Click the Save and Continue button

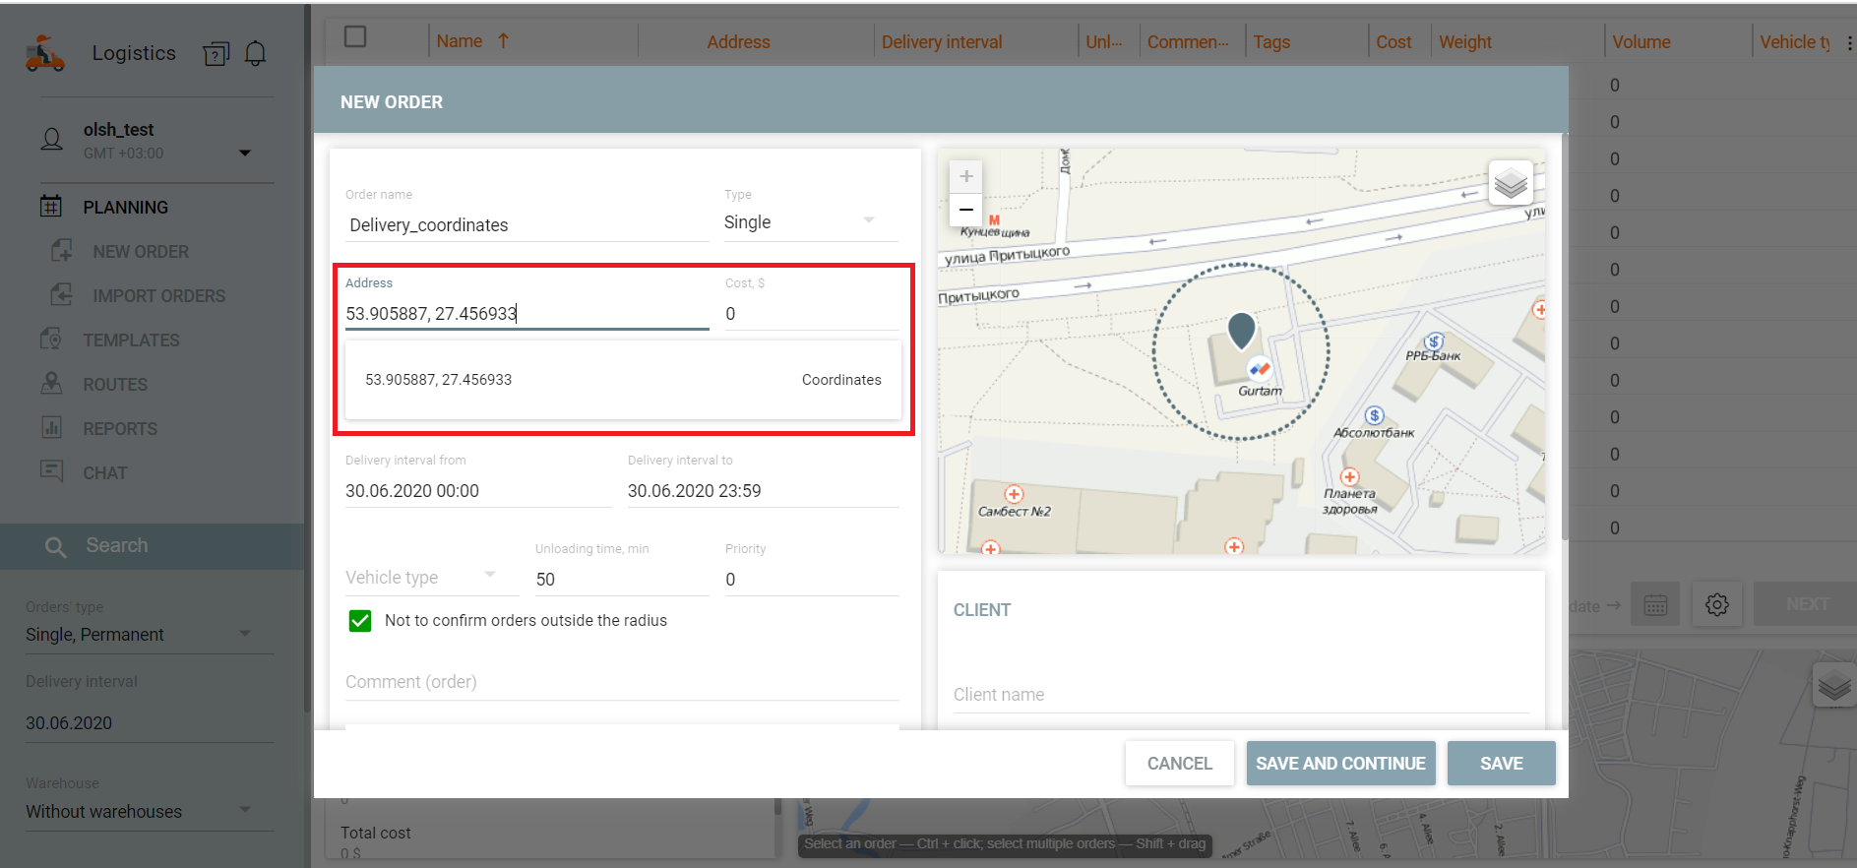click(1340, 764)
